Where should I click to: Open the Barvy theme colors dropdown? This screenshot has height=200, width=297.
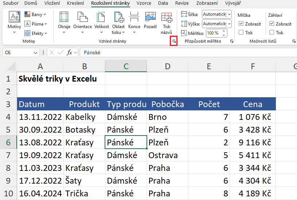[x=35, y=15]
